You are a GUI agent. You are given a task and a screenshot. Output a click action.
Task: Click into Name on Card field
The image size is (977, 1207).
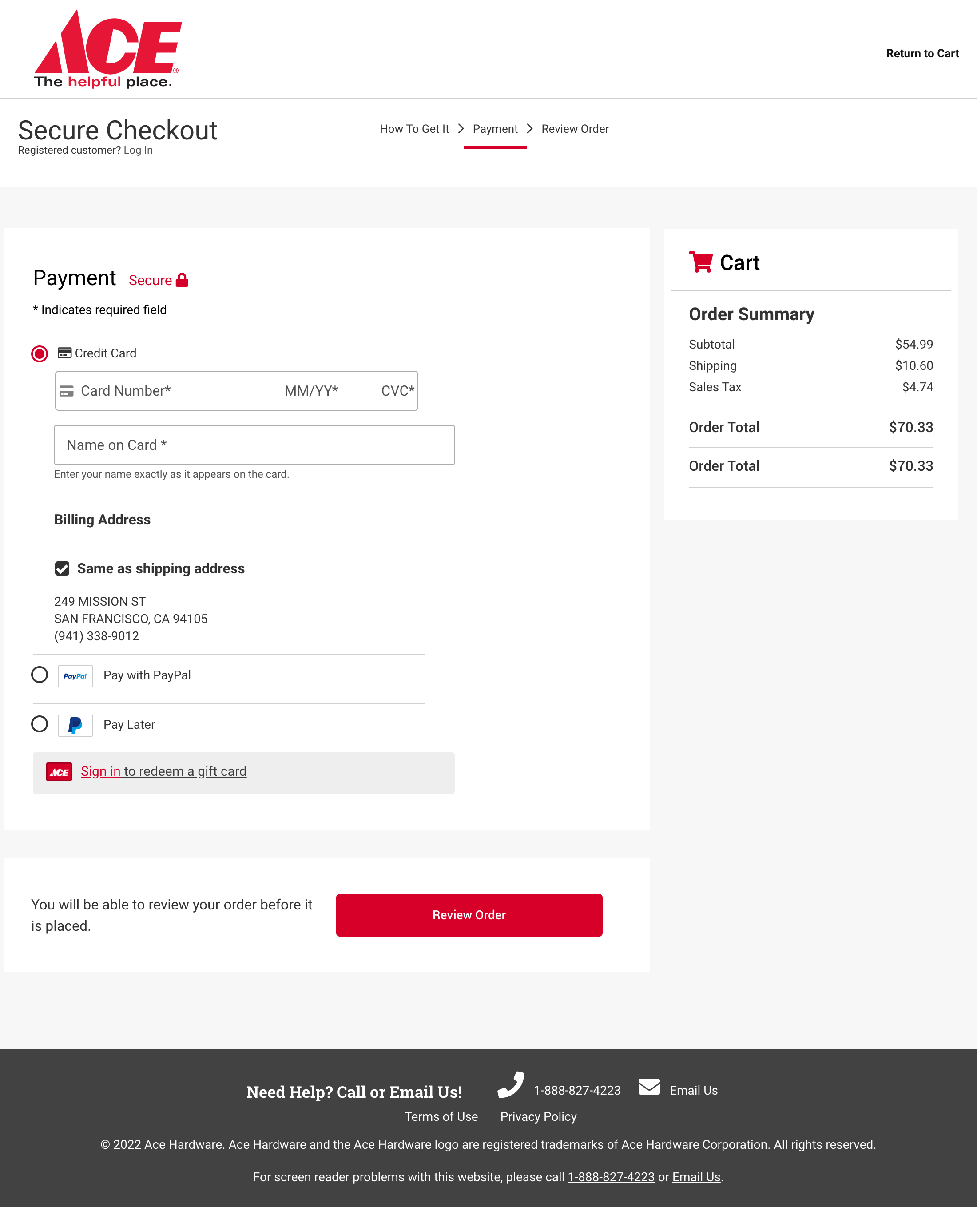click(x=254, y=445)
